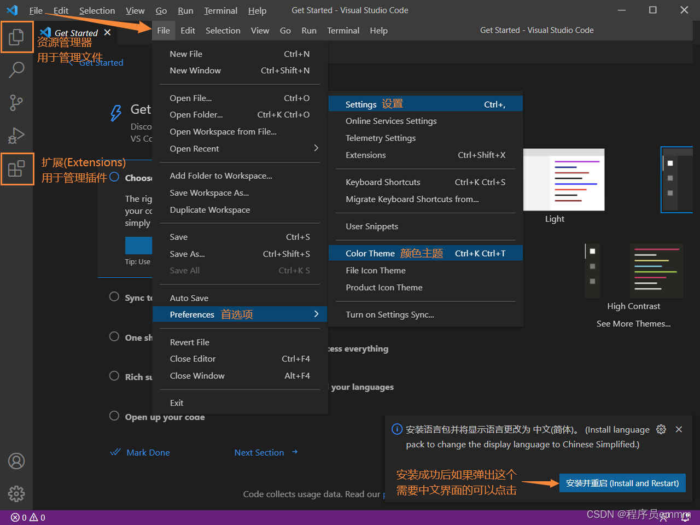Click the checkmark icon next to Mark Done
700x525 pixels.
[x=115, y=452]
